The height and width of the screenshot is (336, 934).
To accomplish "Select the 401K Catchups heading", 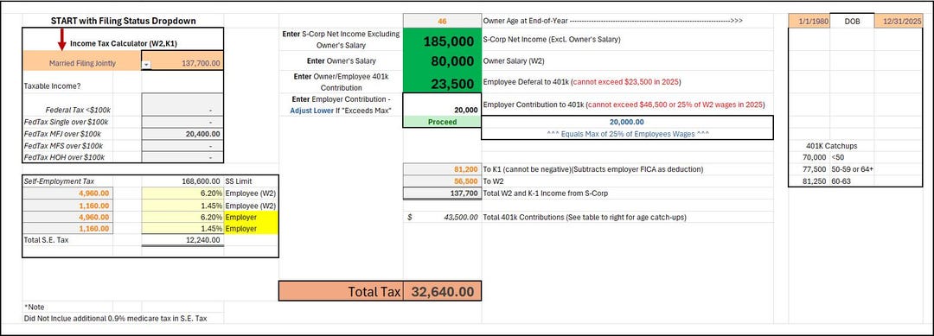I will pyautogui.click(x=833, y=146).
